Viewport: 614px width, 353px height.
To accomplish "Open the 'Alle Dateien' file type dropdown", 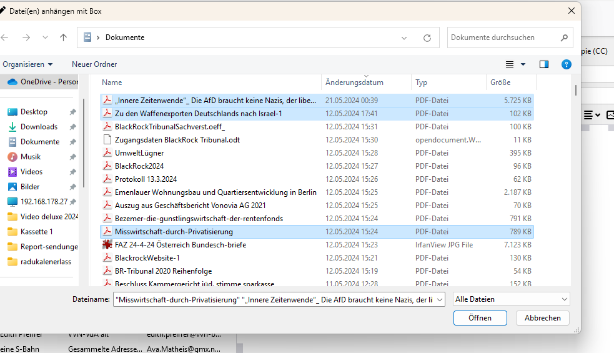I will (512, 299).
